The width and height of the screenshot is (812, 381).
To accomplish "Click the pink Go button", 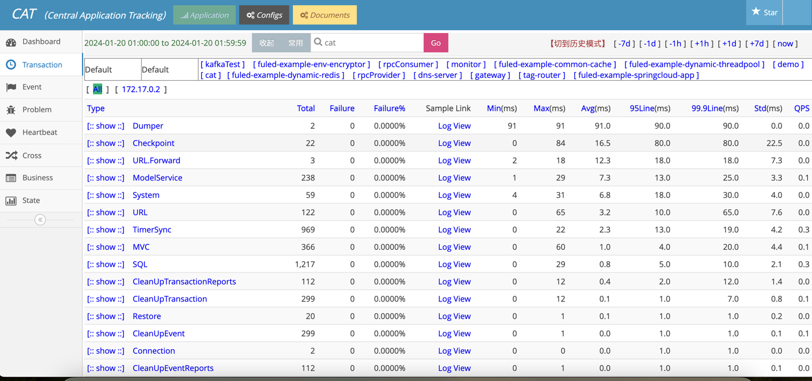I will [x=436, y=43].
